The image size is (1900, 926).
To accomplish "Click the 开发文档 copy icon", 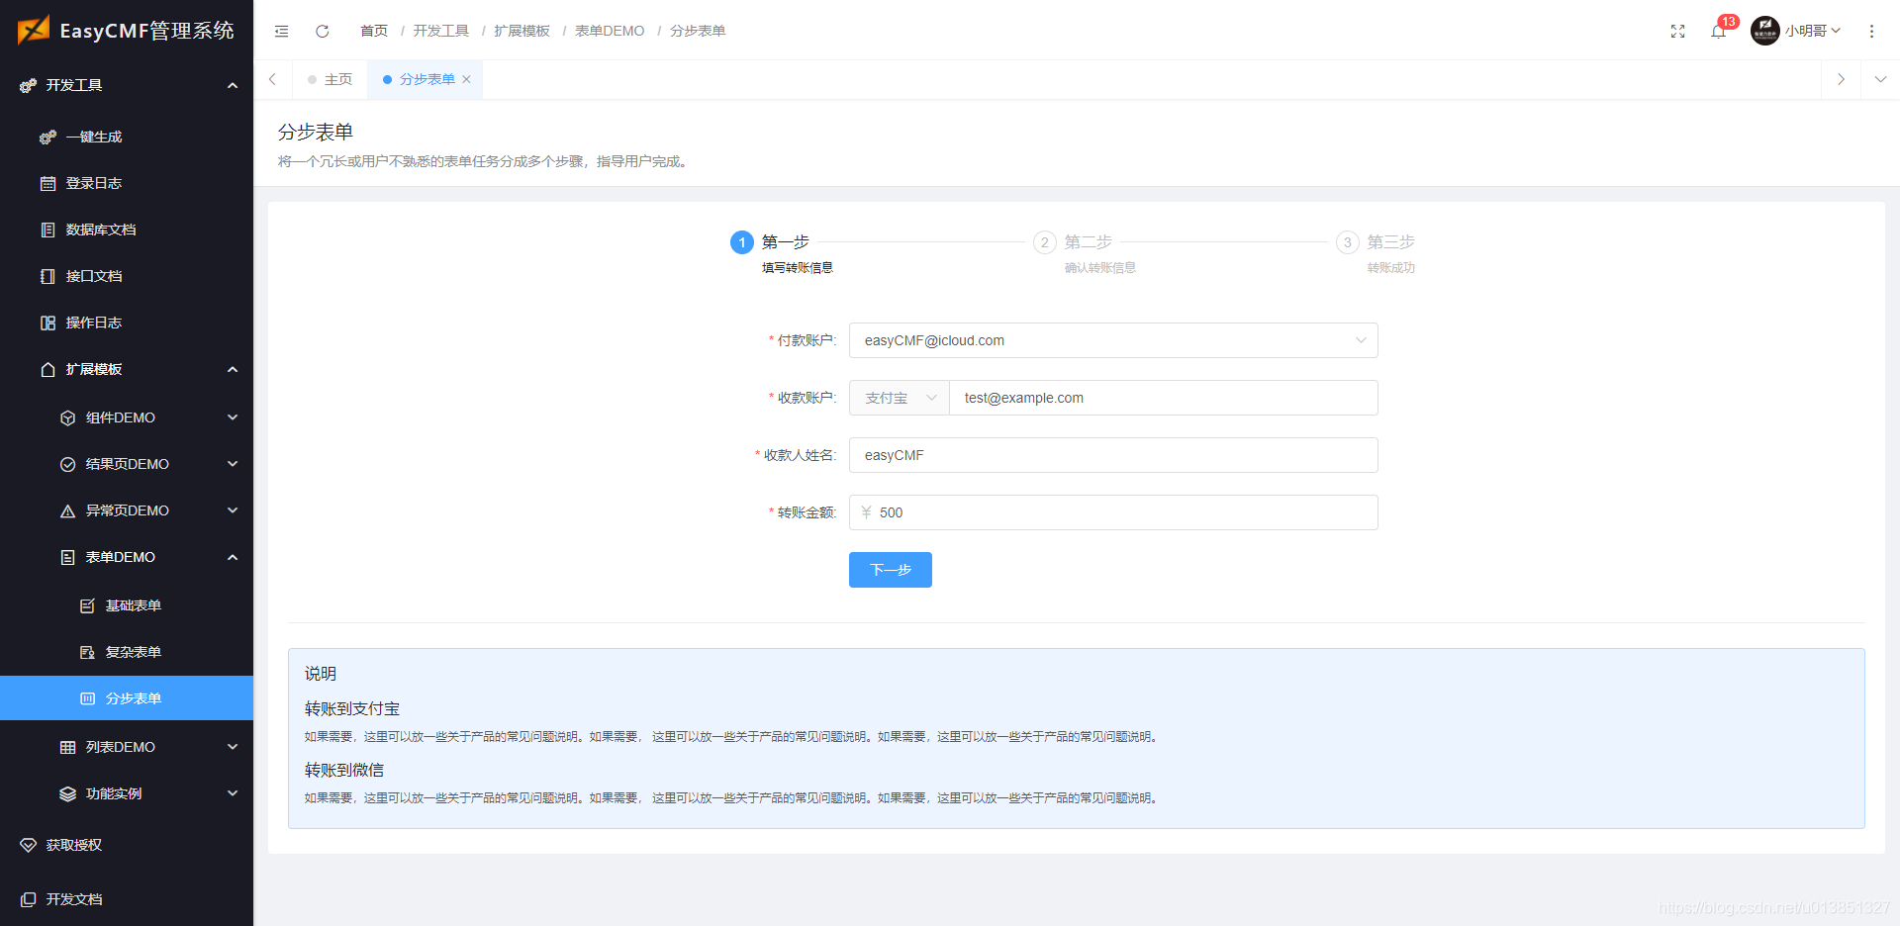I will pos(28,900).
